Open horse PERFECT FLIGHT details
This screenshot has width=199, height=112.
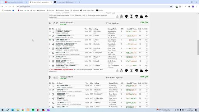(x=63, y=31)
